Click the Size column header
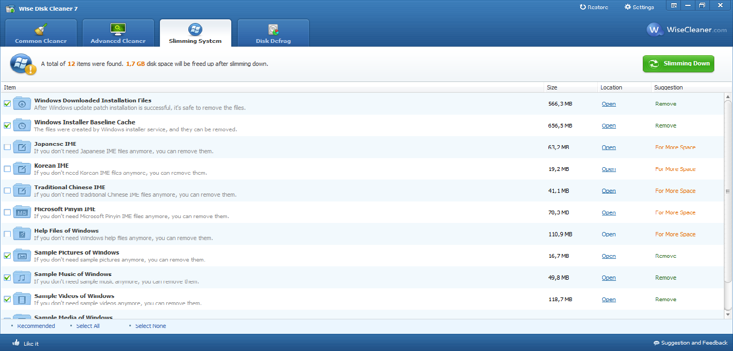 click(x=571, y=87)
